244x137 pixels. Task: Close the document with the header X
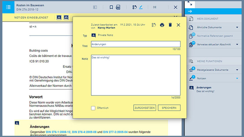click(175, 7)
